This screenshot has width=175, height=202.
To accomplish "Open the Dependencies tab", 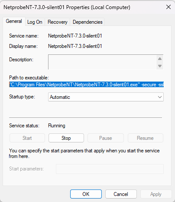I will 87,22.
